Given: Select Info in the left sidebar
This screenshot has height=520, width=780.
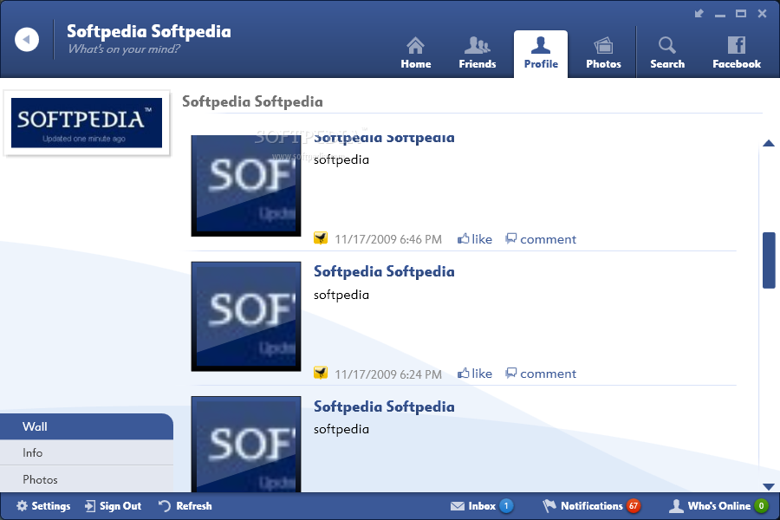Looking at the screenshot, I should [87, 452].
